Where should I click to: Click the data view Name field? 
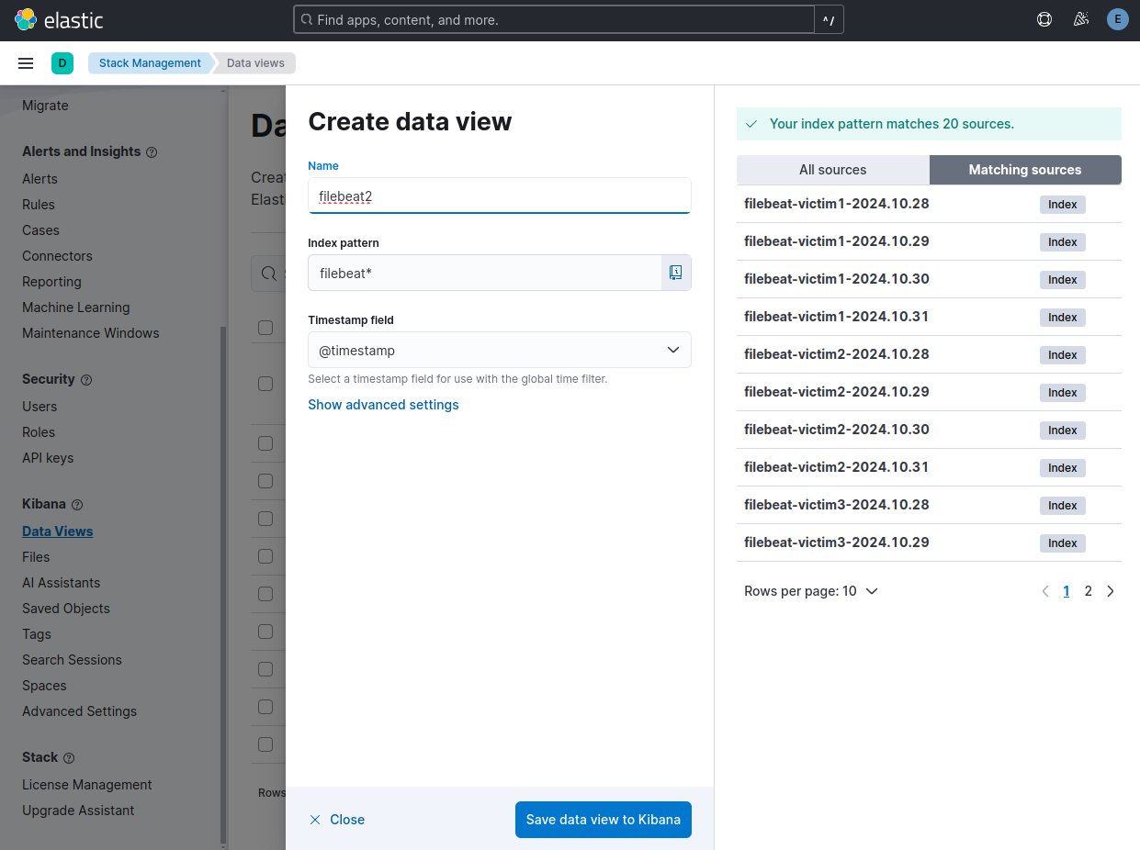click(500, 196)
